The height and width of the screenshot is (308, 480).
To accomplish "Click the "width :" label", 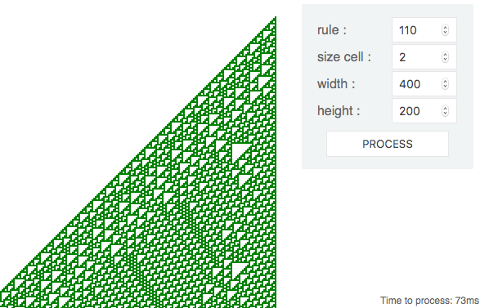I will pyautogui.click(x=336, y=84).
